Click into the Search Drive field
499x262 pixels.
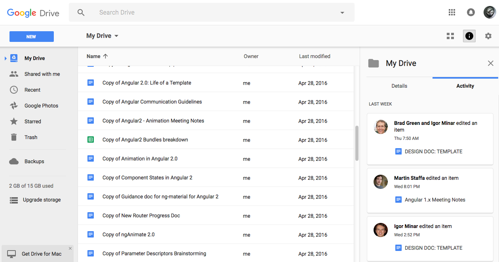click(214, 13)
